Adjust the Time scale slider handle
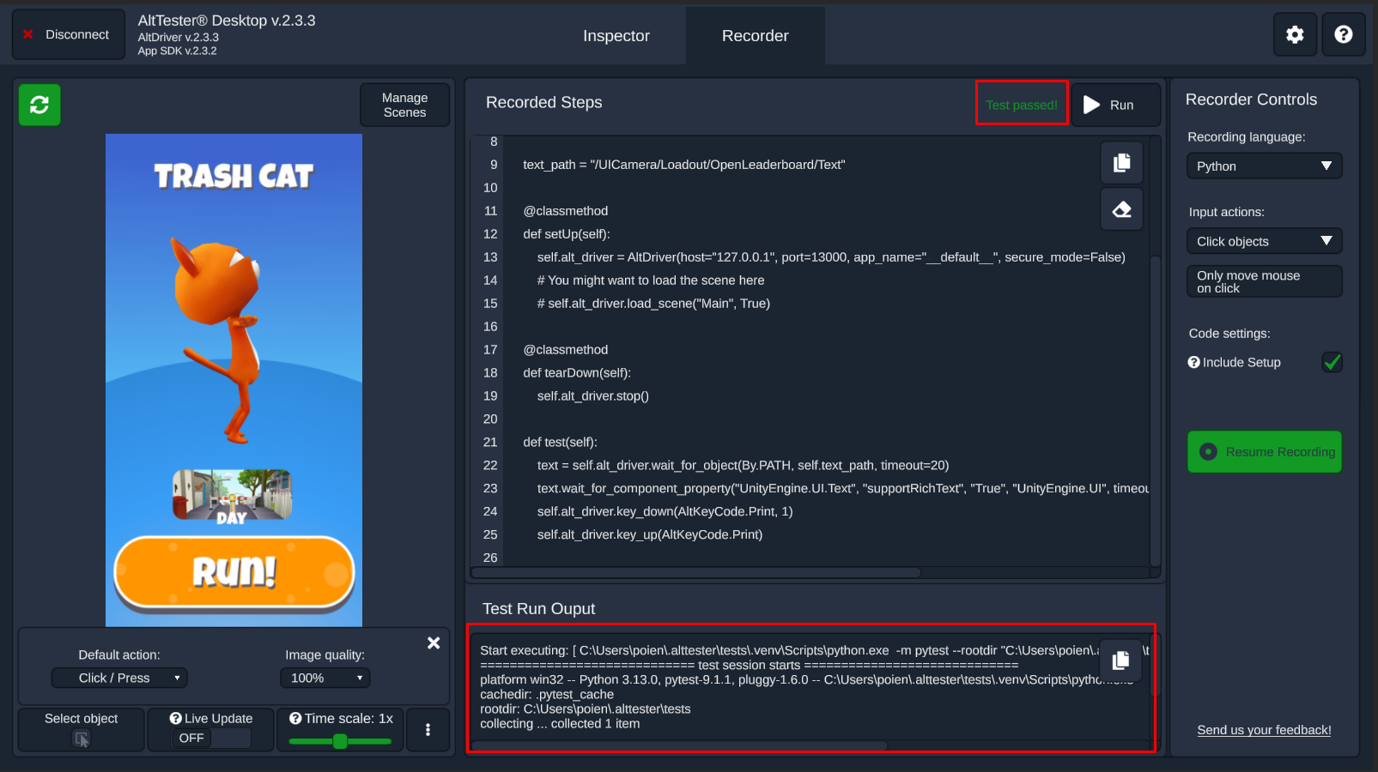This screenshot has width=1378, height=772. click(x=340, y=741)
